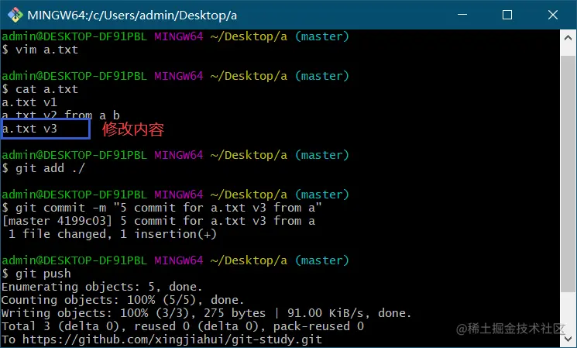Click 'Enumerating objects: 5, done.' line
The width and height of the screenshot is (577, 348).
[102, 287]
